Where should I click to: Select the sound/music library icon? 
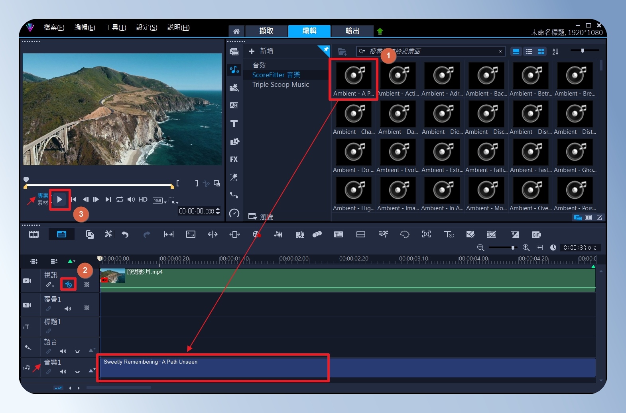point(234,70)
